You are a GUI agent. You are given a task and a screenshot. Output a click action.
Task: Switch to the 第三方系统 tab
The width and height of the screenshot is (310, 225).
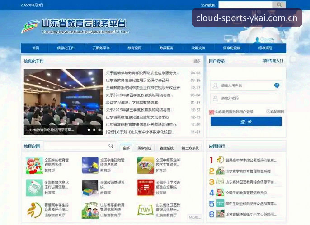190,148
